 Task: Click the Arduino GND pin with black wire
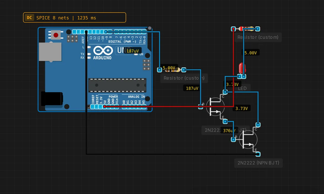(86, 32)
